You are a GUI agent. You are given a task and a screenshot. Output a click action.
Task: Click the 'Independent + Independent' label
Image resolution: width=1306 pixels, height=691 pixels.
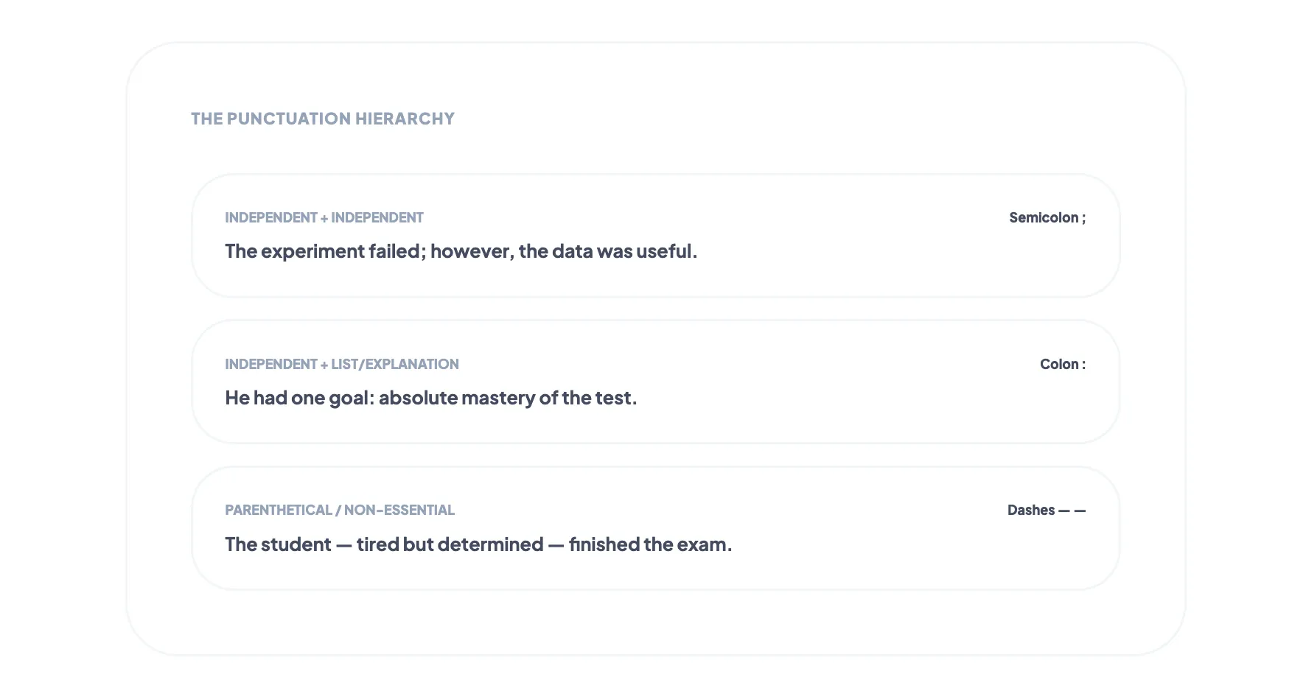tap(324, 217)
